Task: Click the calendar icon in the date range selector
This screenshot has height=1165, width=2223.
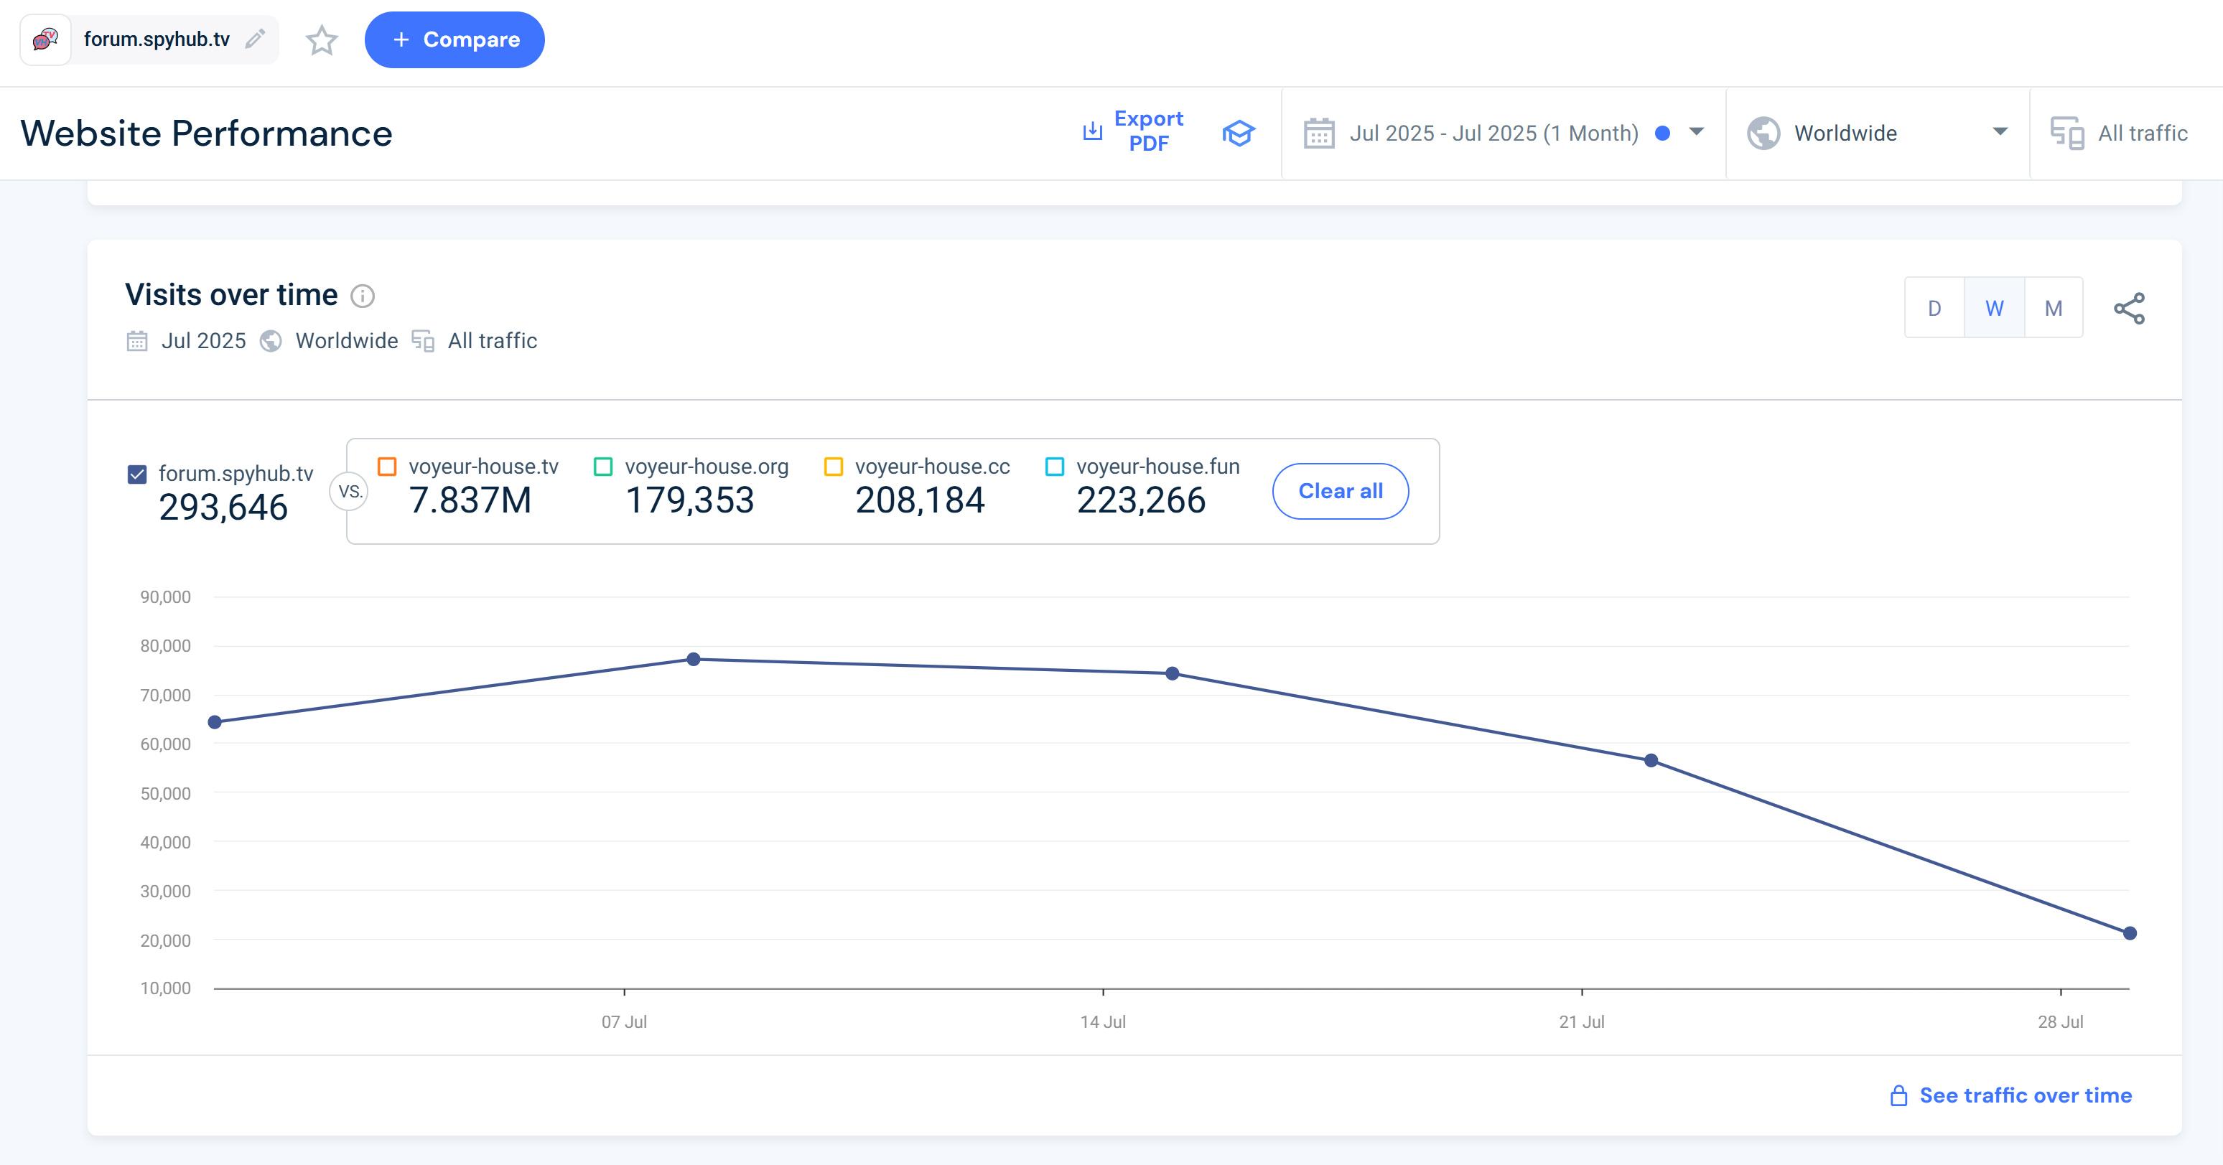Action: 1318,134
